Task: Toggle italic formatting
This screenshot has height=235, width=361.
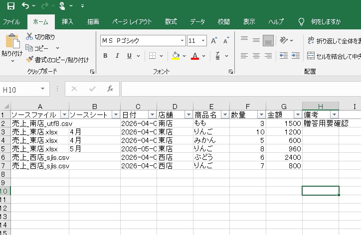Action: pyautogui.click(x=117, y=56)
